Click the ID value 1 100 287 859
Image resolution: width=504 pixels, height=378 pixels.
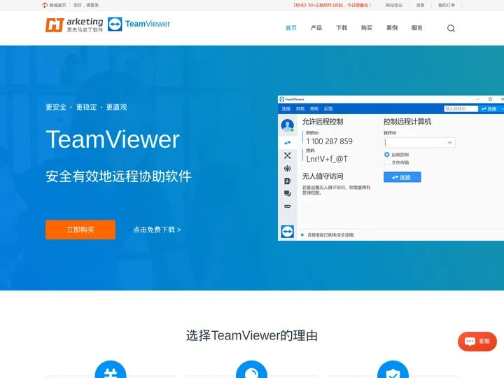click(330, 141)
